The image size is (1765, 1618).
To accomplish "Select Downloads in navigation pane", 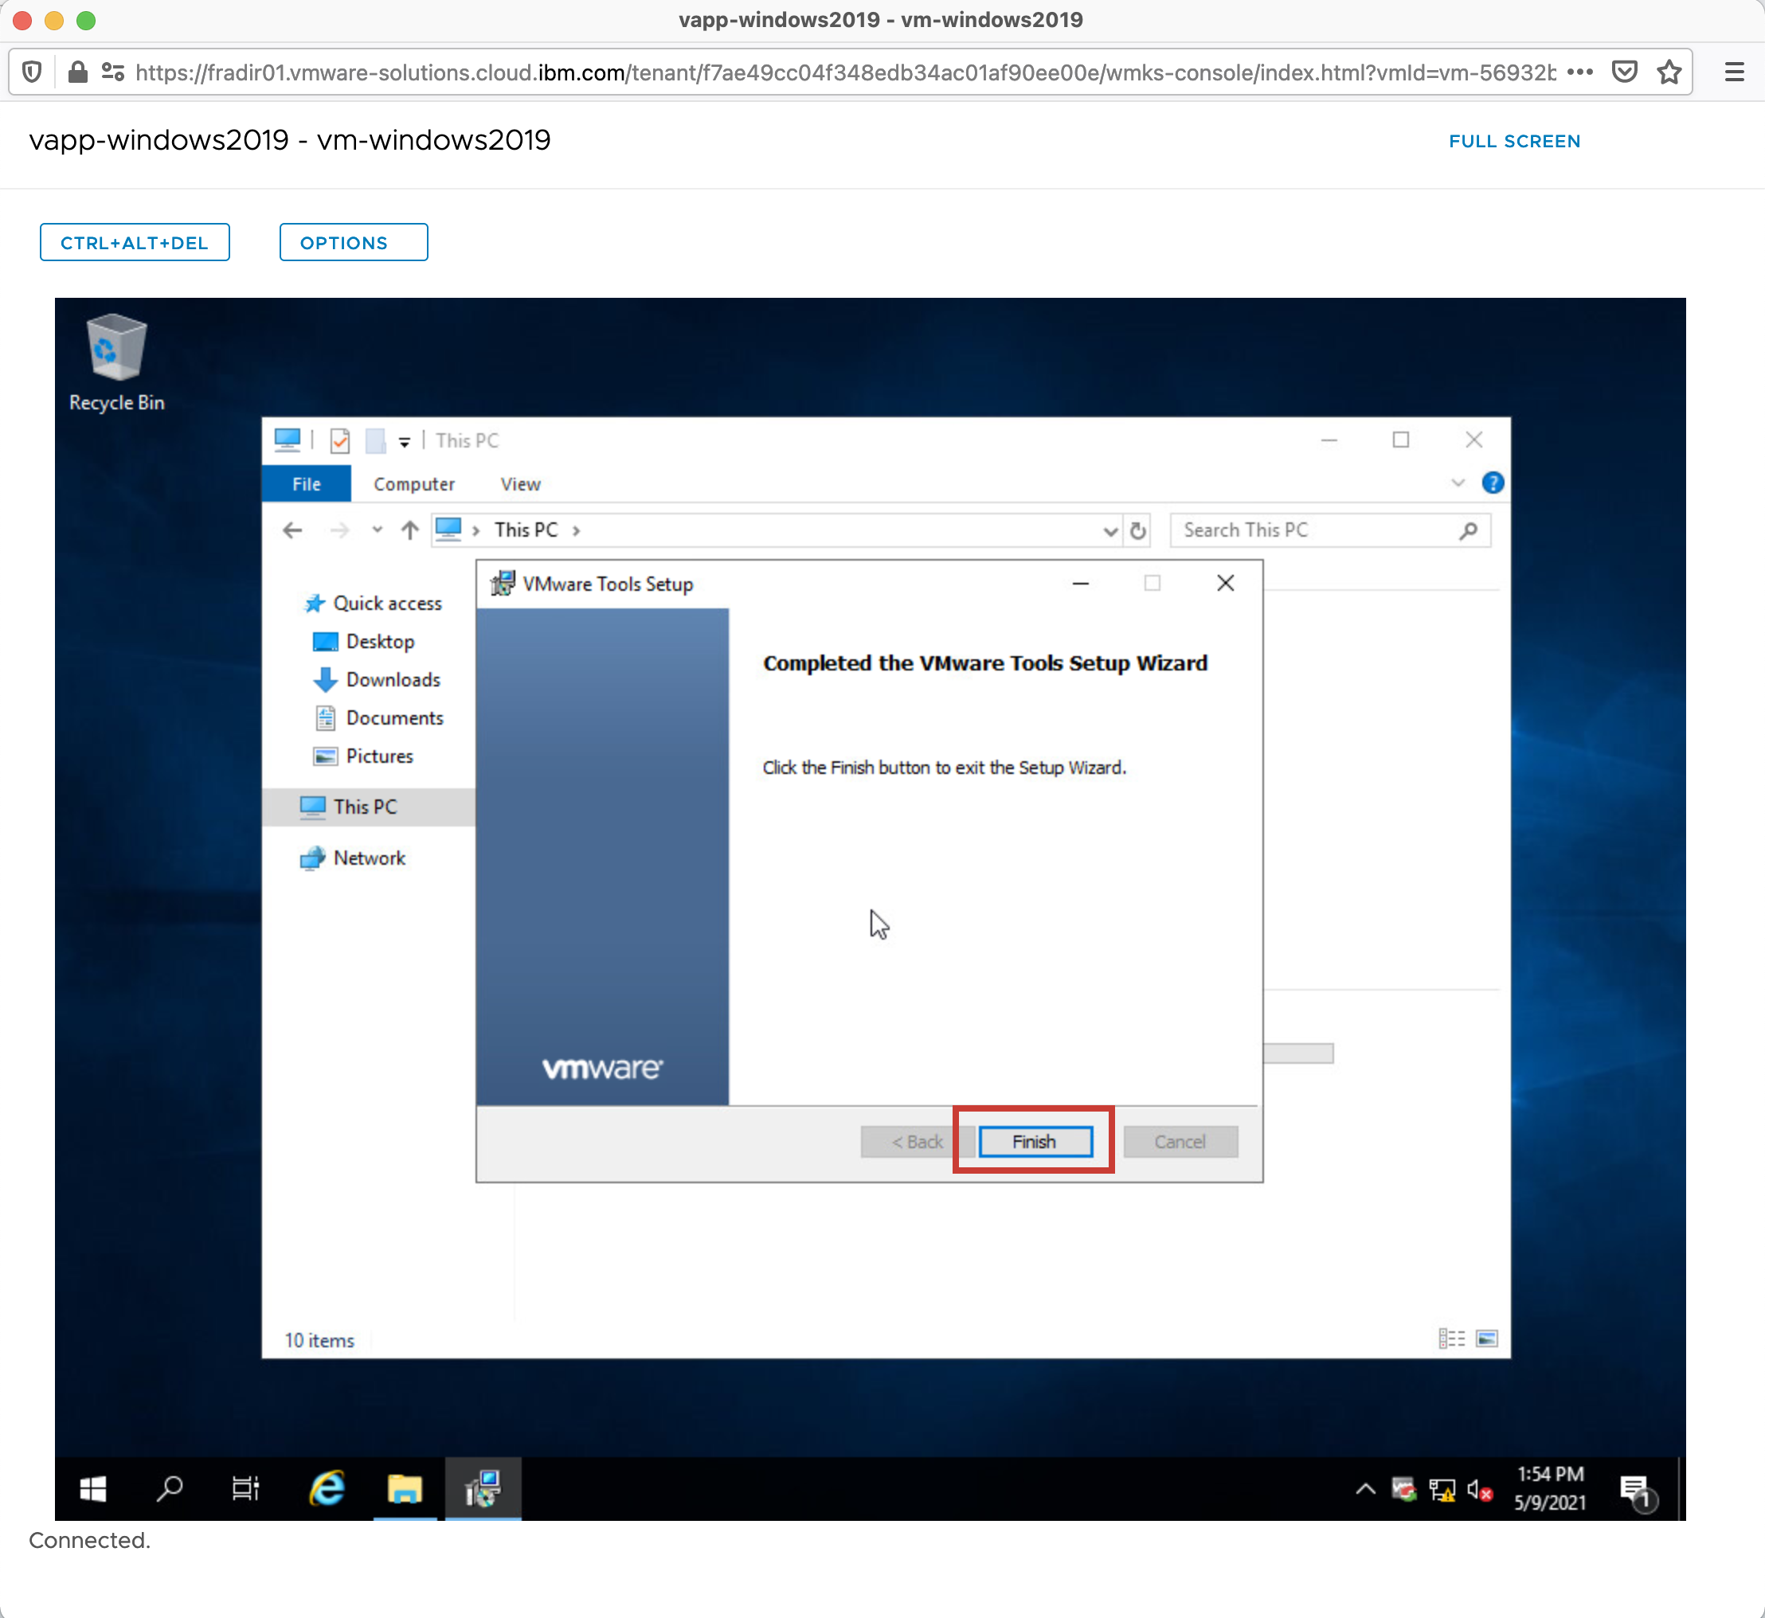I will pyautogui.click(x=393, y=679).
